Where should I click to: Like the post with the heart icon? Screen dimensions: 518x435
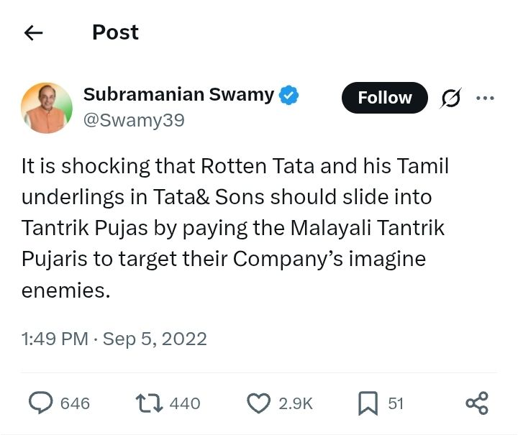258,403
